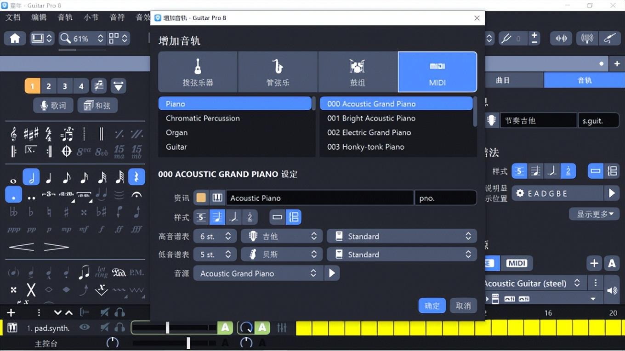Preview sound with the play arrow button
The width and height of the screenshot is (625, 351).
(332, 273)
